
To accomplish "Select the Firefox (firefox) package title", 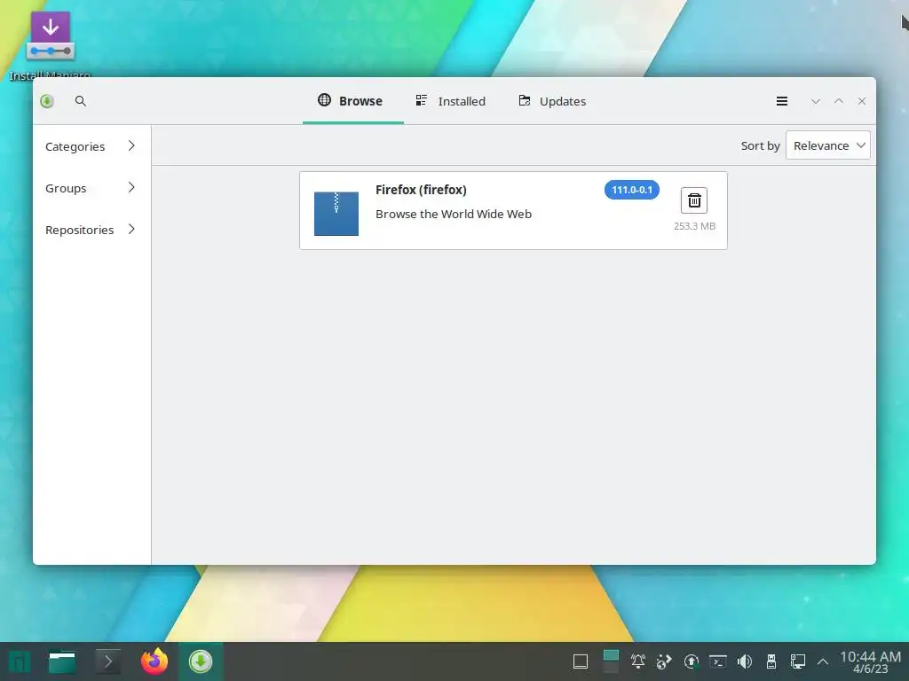I will click(421, 190).
